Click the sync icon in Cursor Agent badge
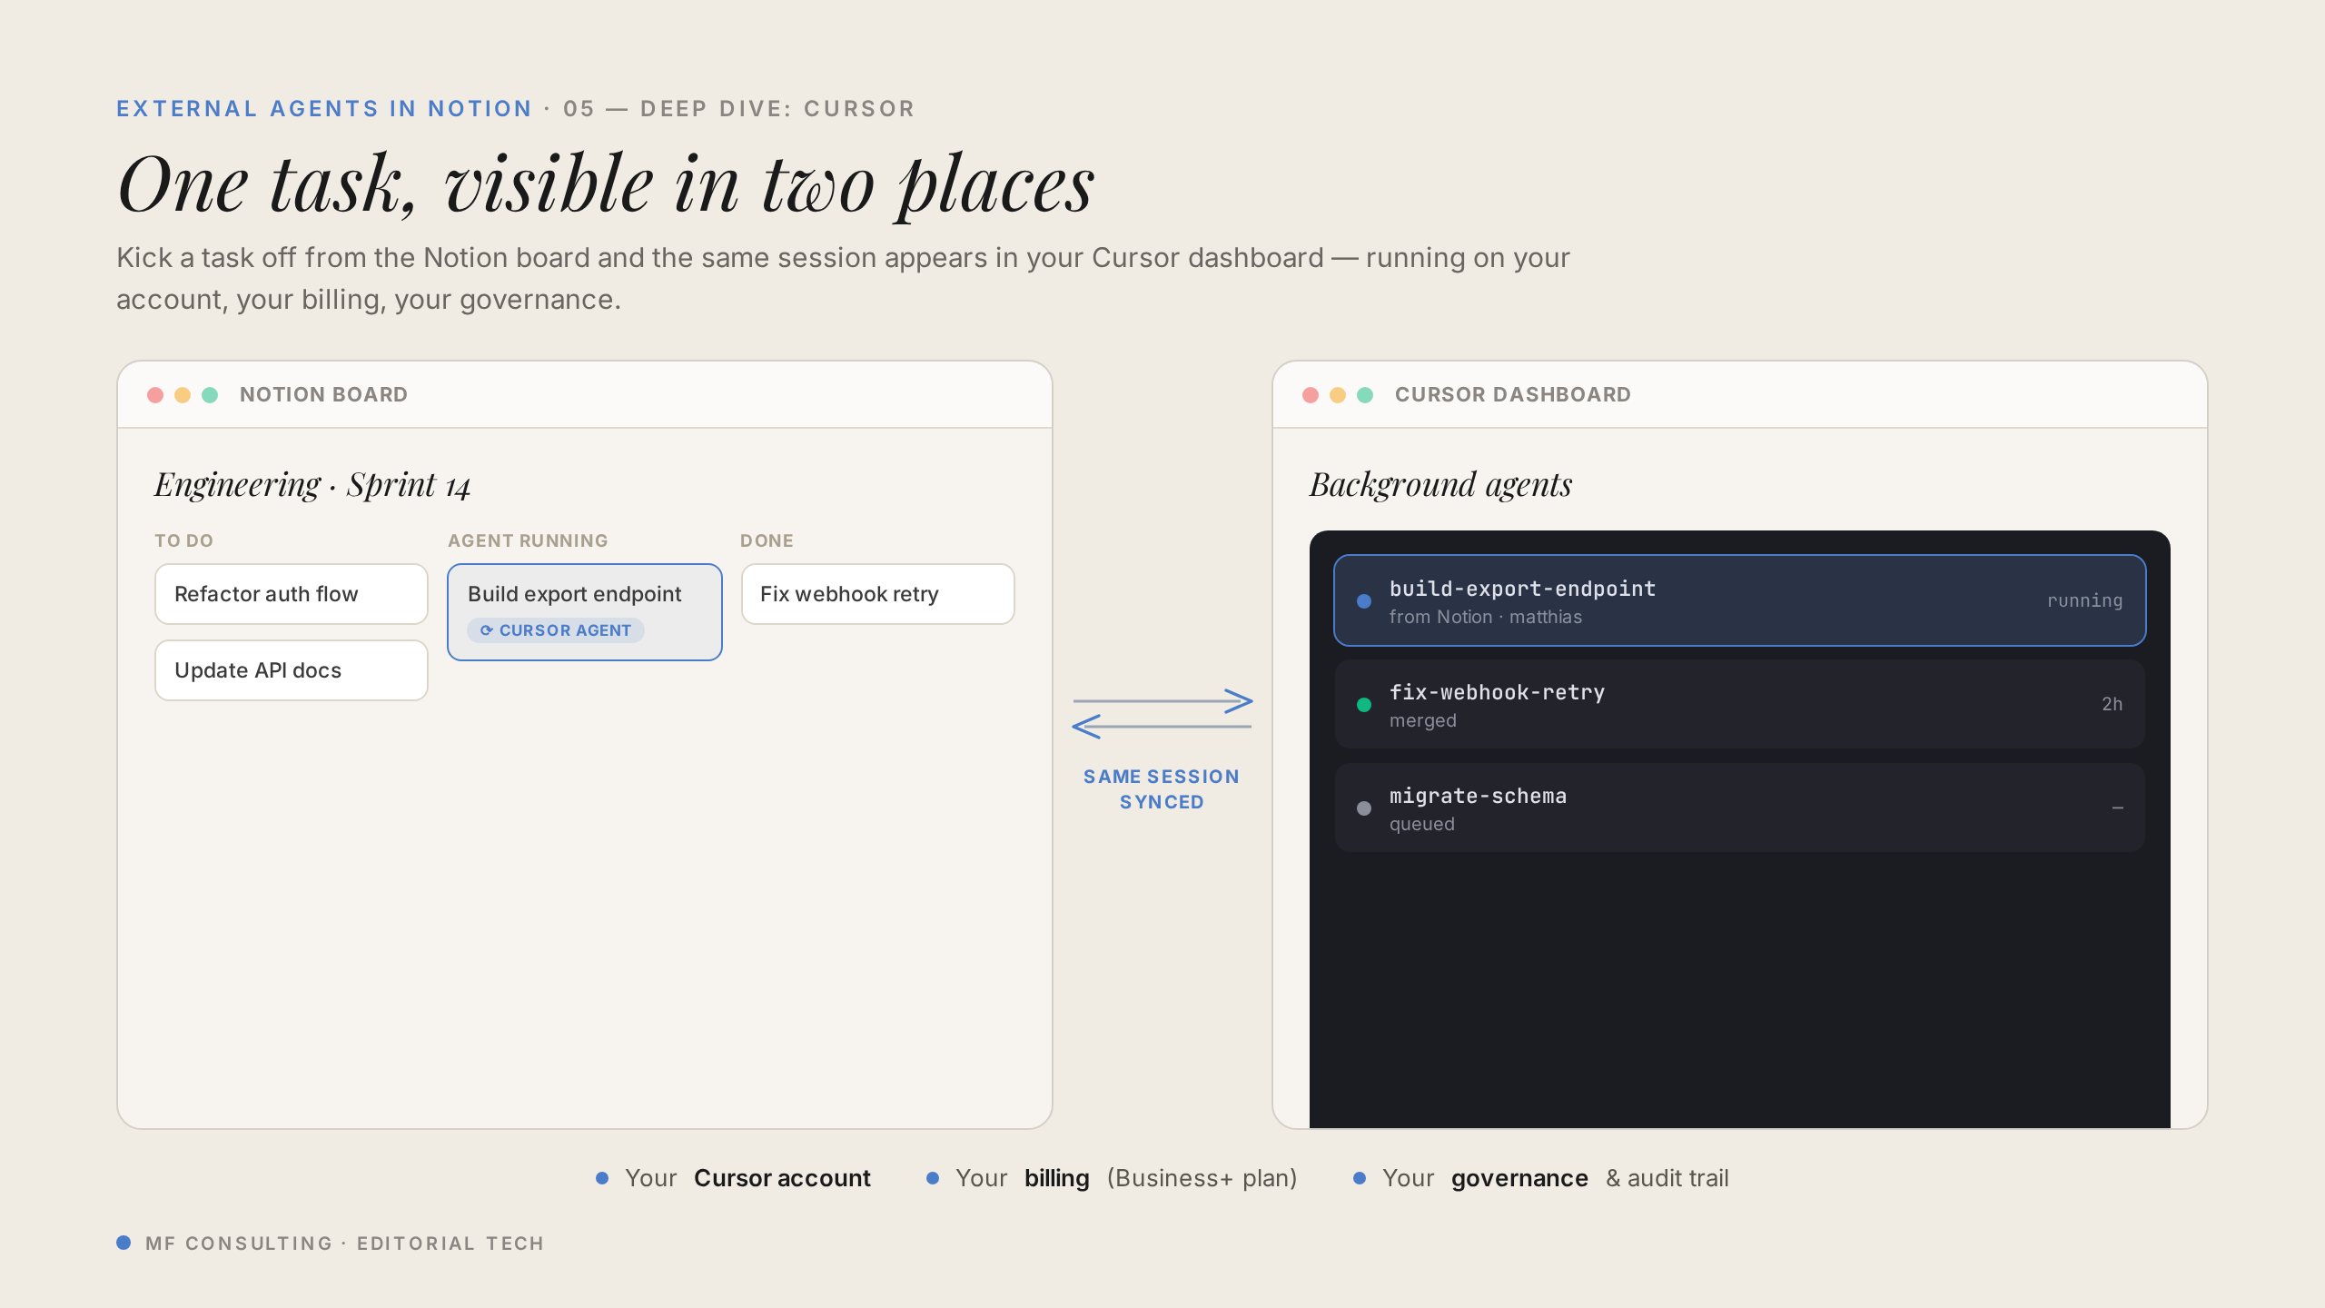2325x1308 pixels. click(487, 630)
